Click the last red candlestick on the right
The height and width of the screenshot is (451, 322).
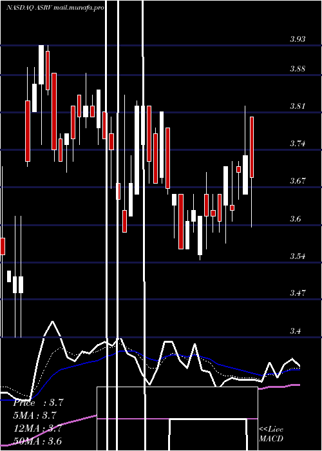click(252, 147)
